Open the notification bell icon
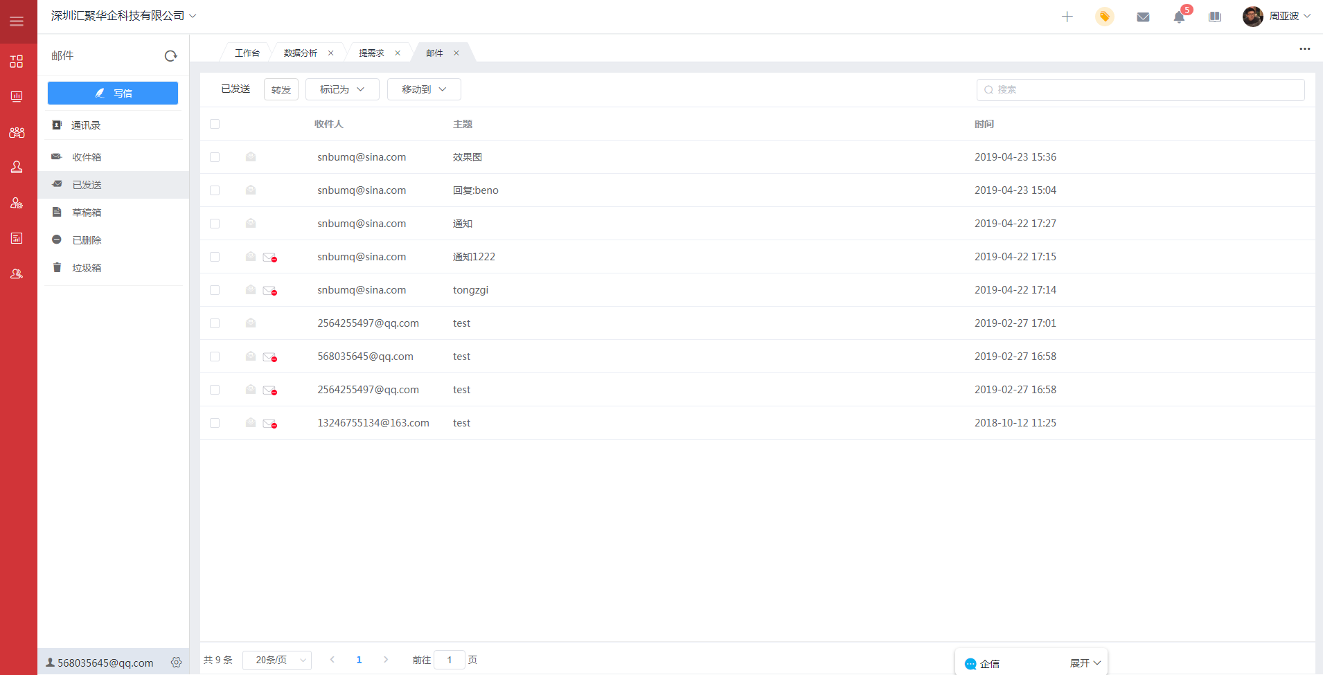 (1179, 17)
